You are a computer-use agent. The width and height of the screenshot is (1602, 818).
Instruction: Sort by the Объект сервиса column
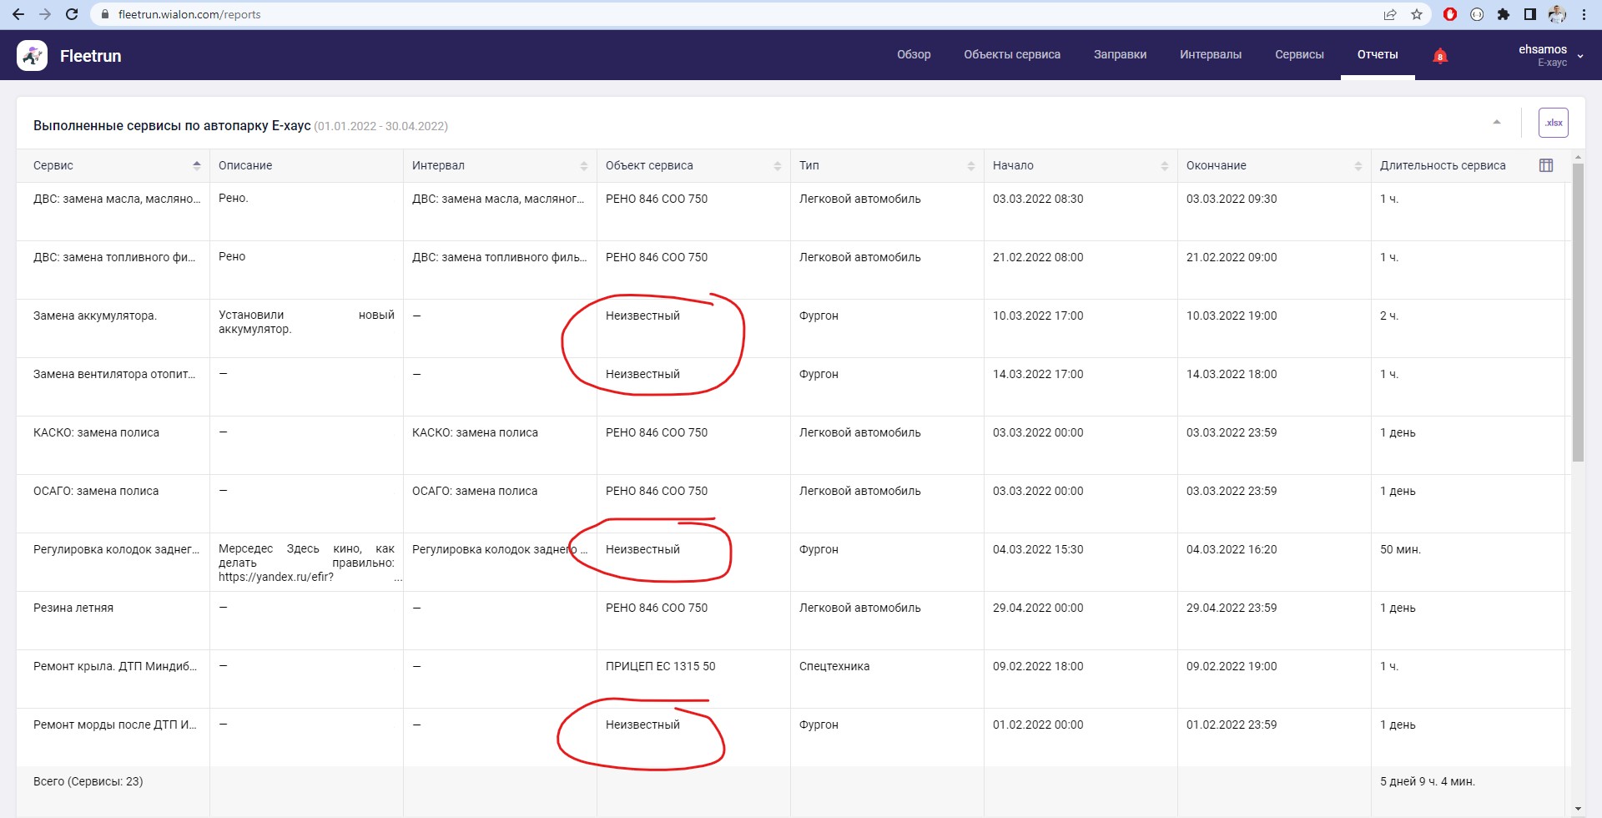point(777,166)
